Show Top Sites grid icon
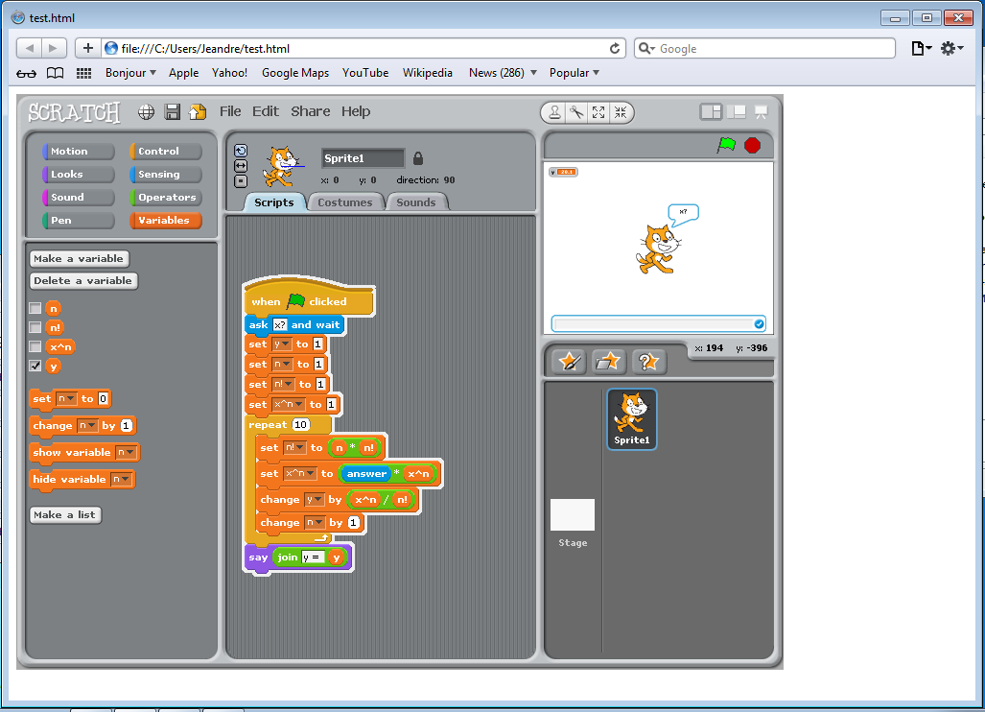Screen dimensions: 985x712 pos(83,73)
